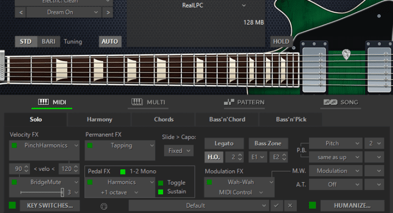
Task: Click the round icon beside Key Switches
Action: 103,206
